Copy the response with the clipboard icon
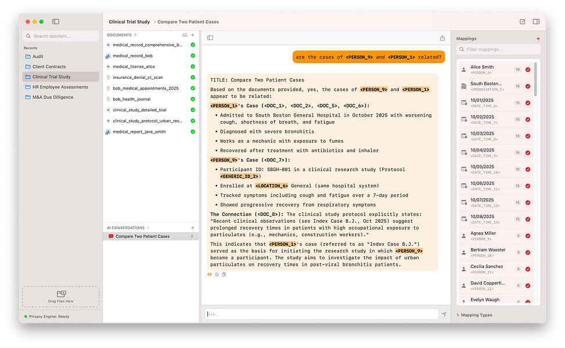This screenshot has height=348, width=565. coord(224,274)
